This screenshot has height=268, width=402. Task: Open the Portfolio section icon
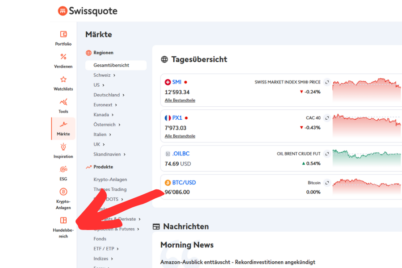[x=63, y=34]
